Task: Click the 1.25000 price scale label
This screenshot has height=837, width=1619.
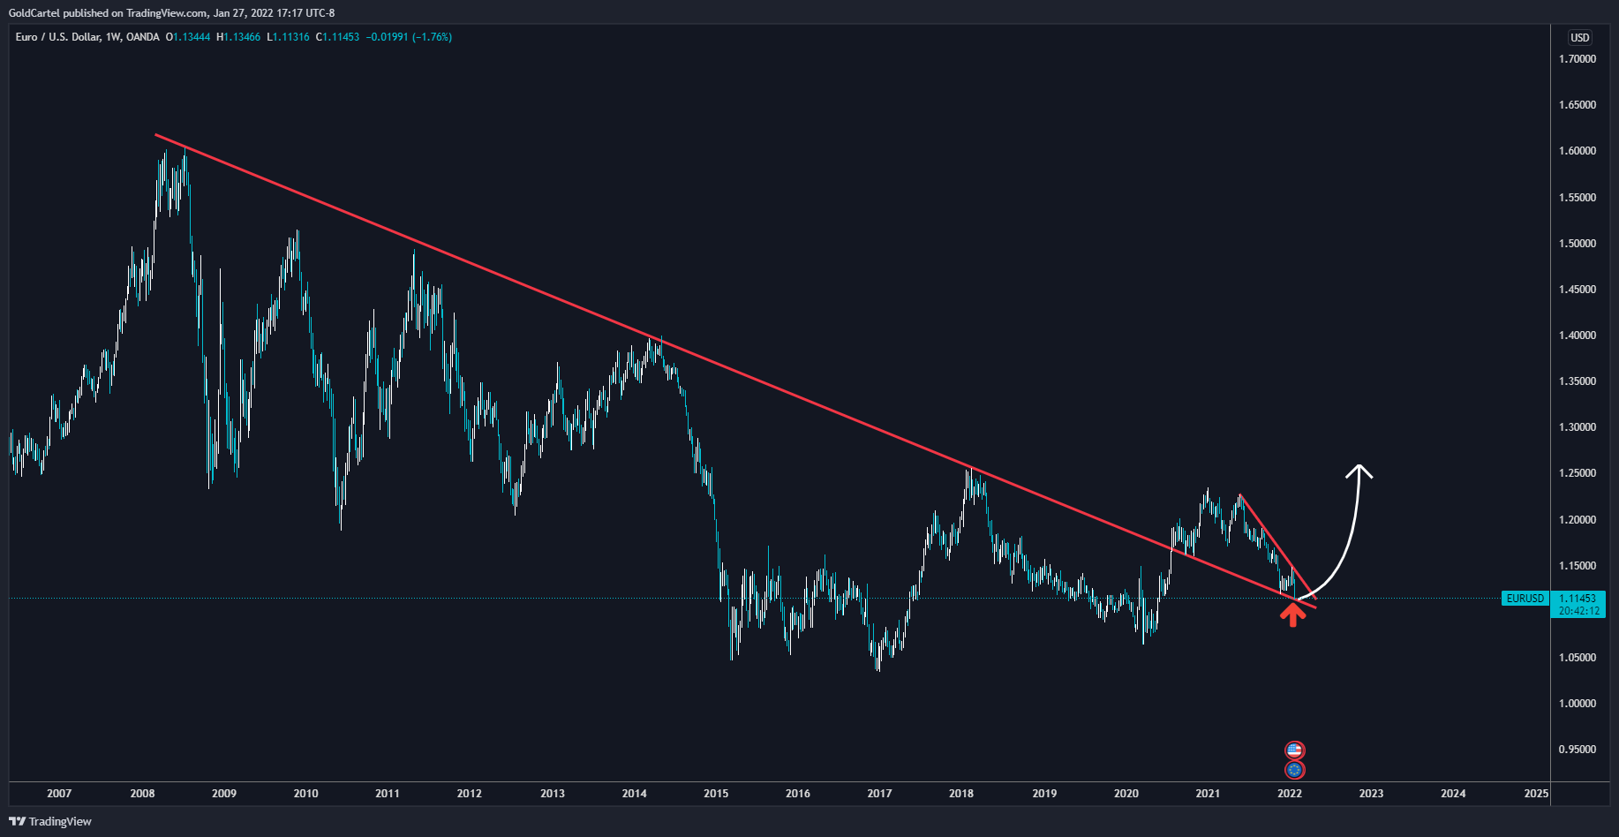Action: (1578, 473)
